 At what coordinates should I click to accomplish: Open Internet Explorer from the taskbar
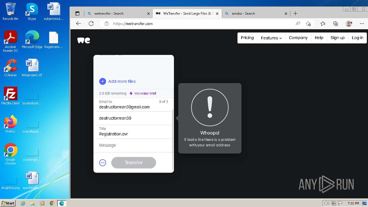[23, 203]
